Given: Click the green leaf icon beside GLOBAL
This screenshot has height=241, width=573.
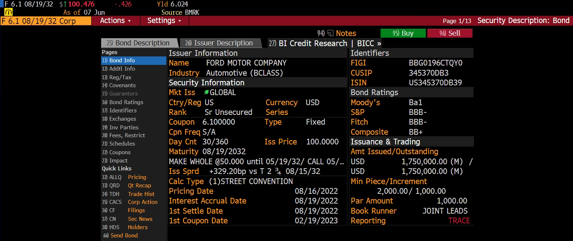Looking at the screenshot, I should (x=206, y=93).
